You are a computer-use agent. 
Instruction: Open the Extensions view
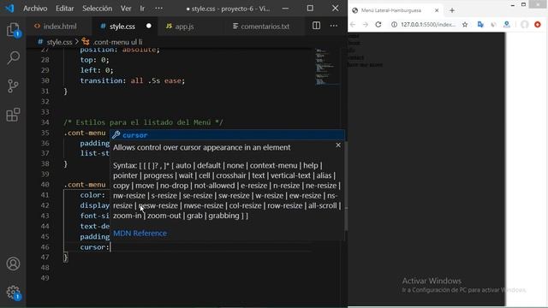(14, 115)
